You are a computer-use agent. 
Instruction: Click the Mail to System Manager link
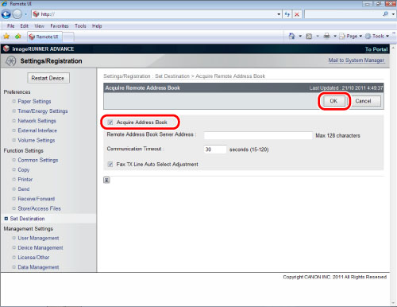tap(357, 60)
